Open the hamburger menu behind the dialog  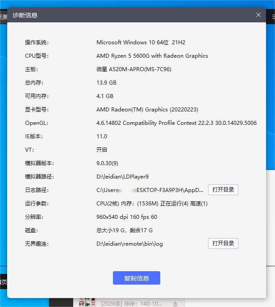pyautogui.click(x=273, y=17)
